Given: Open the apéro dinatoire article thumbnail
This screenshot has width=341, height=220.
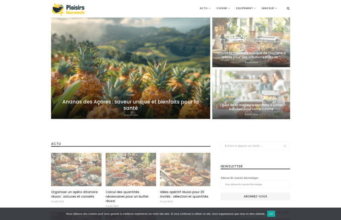Looking at the screenshot, I should [76, 170].
